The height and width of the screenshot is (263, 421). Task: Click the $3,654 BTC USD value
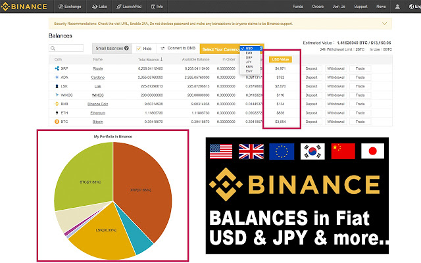click(280, 122)
